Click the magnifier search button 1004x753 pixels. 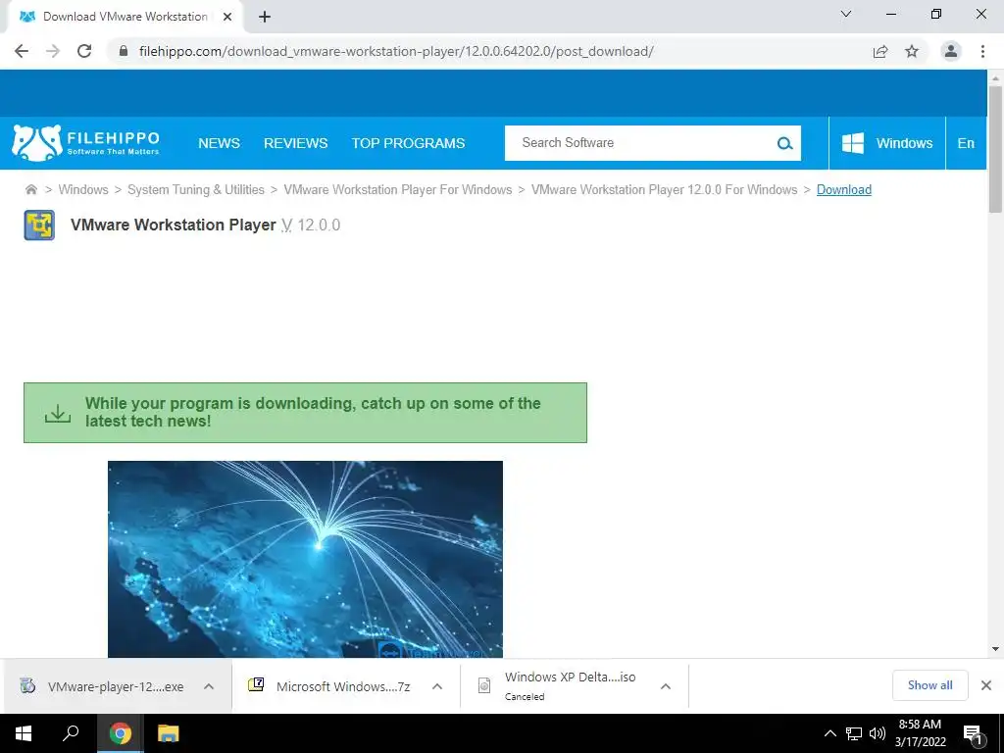785,143
